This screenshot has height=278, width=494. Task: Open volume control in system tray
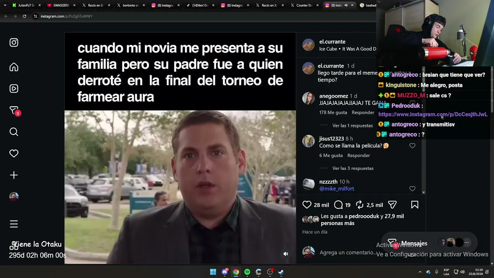[462, 272]
